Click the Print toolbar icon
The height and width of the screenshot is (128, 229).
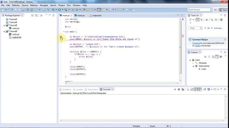coord(23,10)
